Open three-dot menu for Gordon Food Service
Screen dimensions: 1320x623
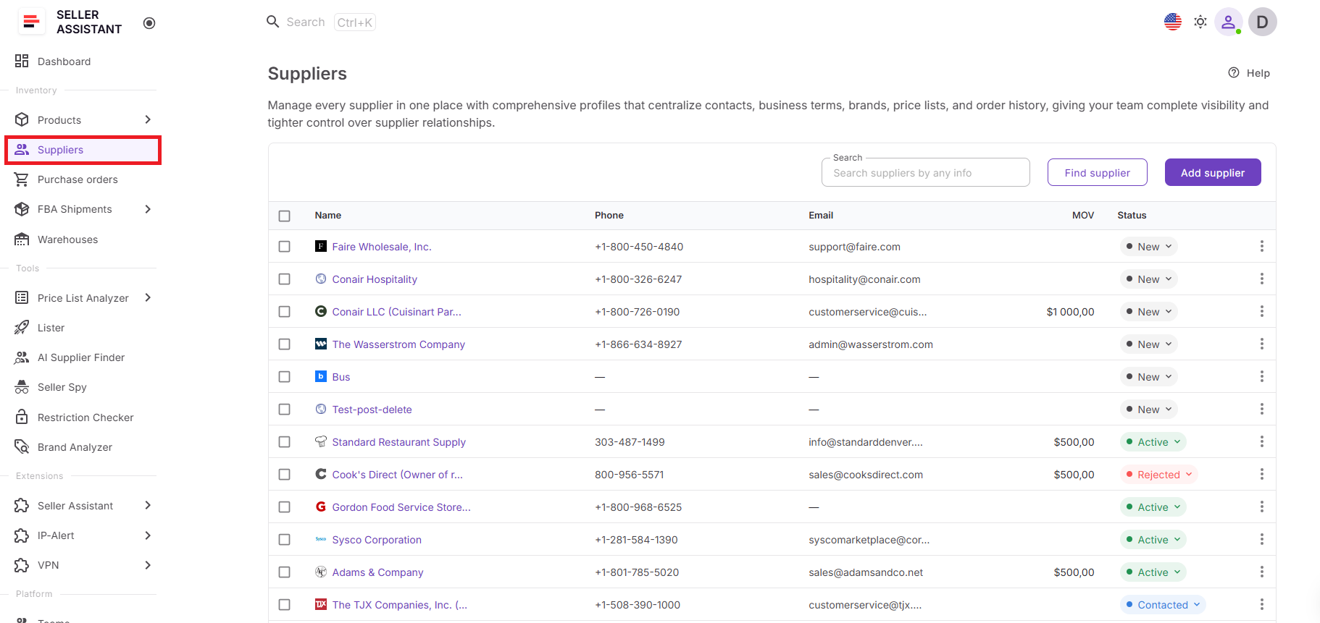pos(1262,507)
